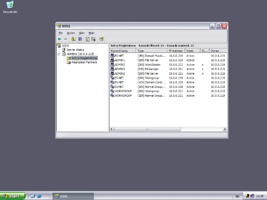Click group icon of ES-NET [1Ch] row

coord(112,82)
